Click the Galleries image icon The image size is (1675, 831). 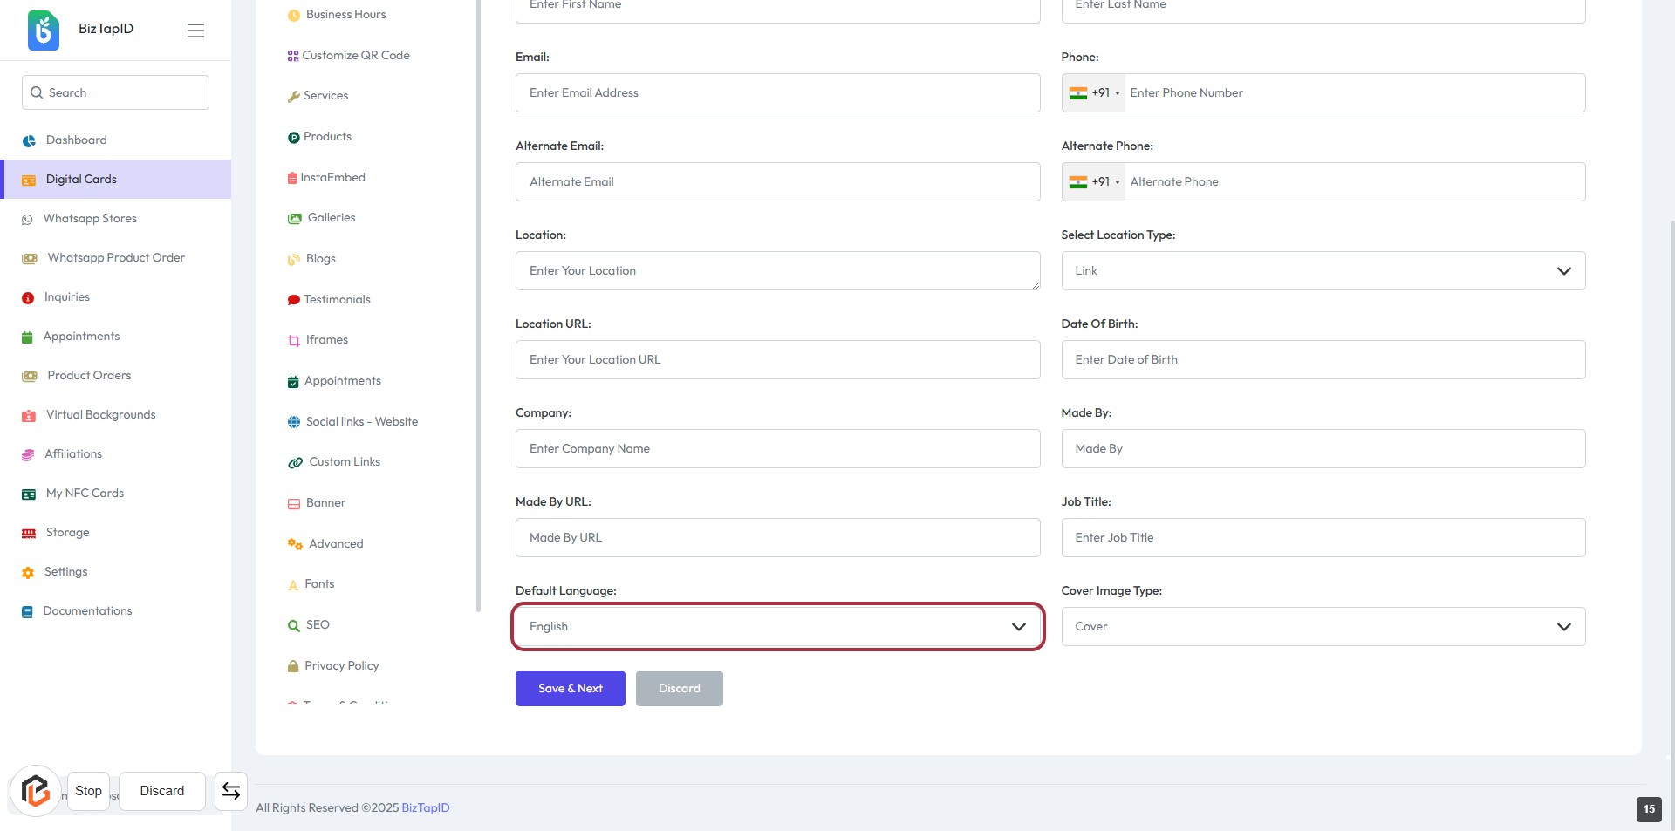[294, 218]
